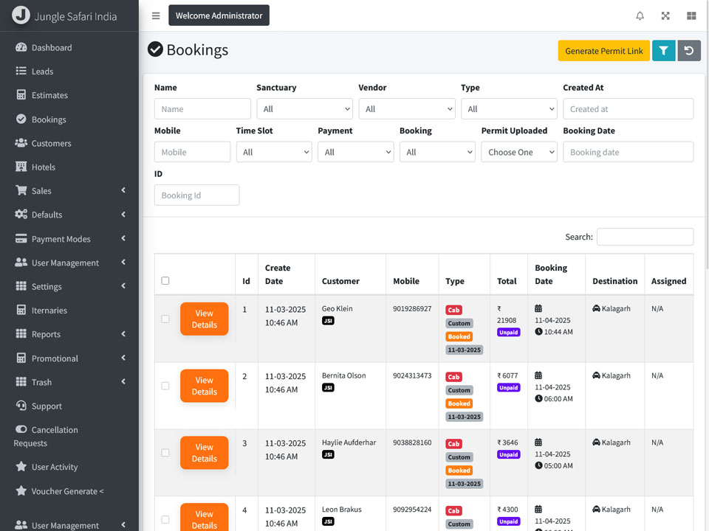Open the grid apps icon in header
This screenshot has height=531, width=709.
click(x=691, y=15)
